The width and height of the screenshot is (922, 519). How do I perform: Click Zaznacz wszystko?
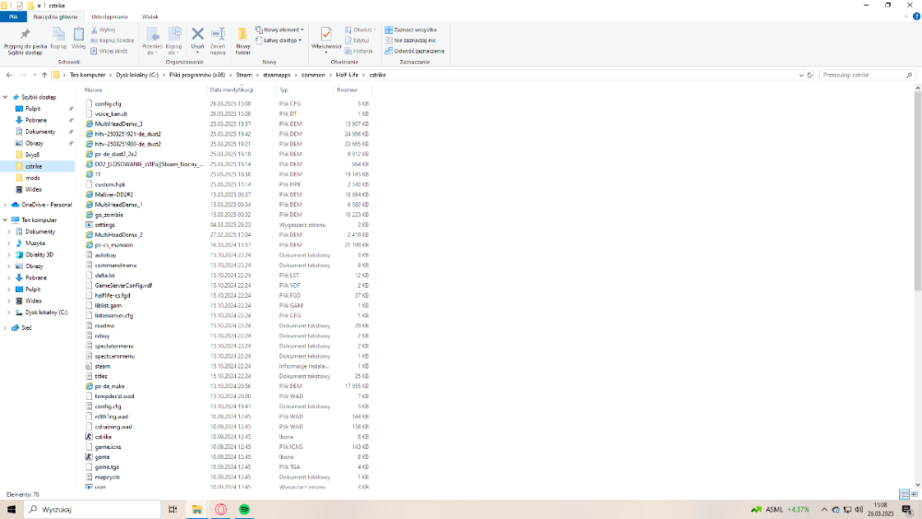(410, 29)
